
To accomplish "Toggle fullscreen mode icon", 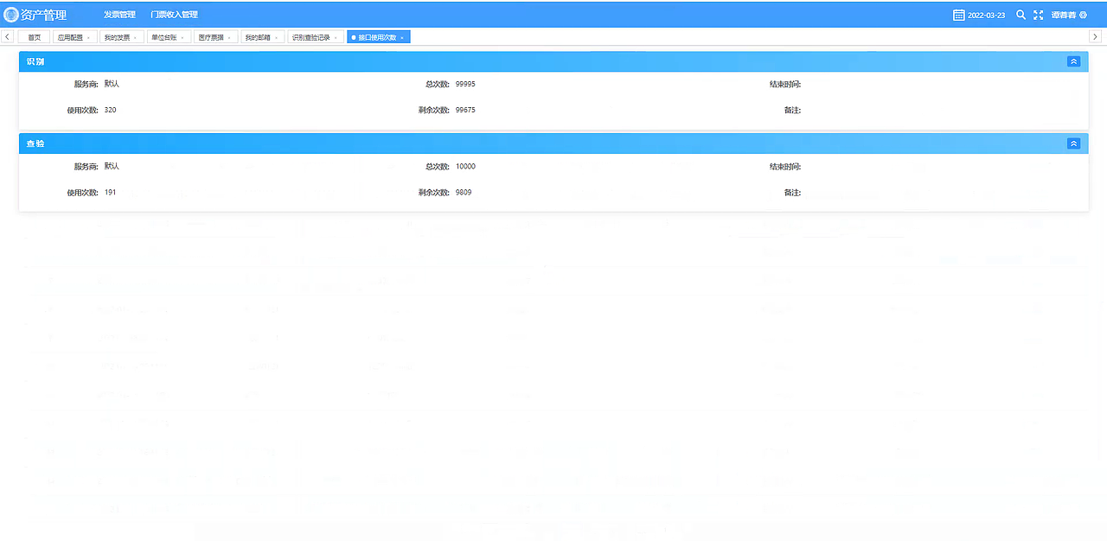I will 1039,15.
